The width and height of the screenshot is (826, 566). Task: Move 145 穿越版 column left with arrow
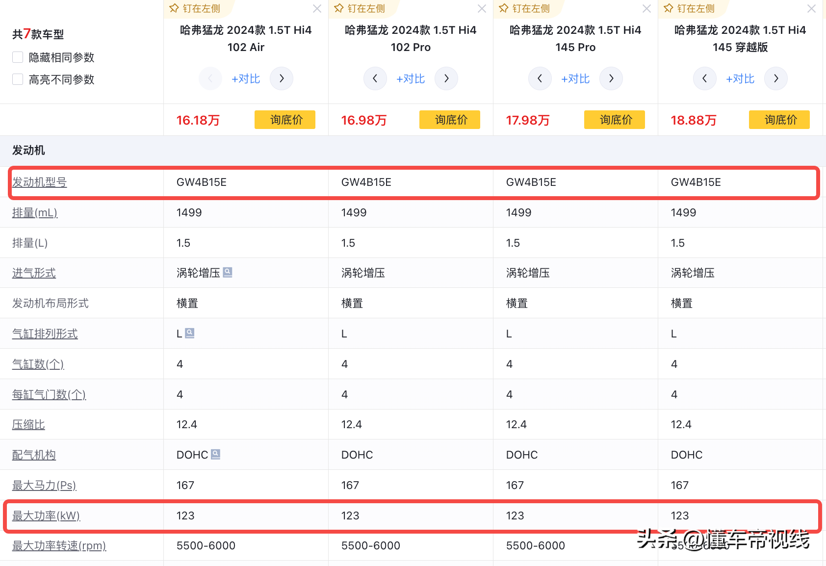pyautogui.click(x=705, y=78)
